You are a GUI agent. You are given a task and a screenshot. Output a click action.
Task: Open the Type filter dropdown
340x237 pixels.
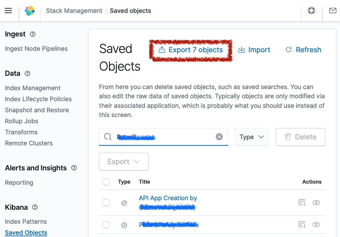click(x=252, y=137)
